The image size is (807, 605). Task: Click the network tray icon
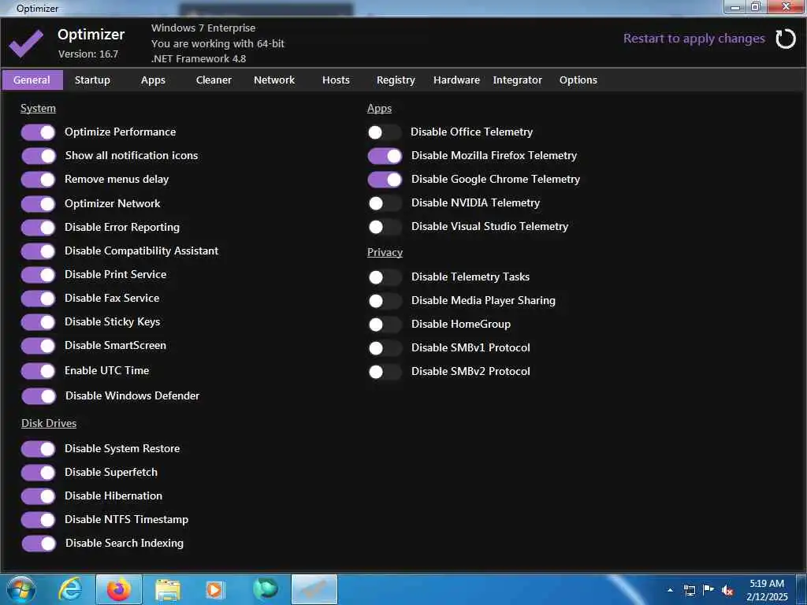[x=689, y=590]
